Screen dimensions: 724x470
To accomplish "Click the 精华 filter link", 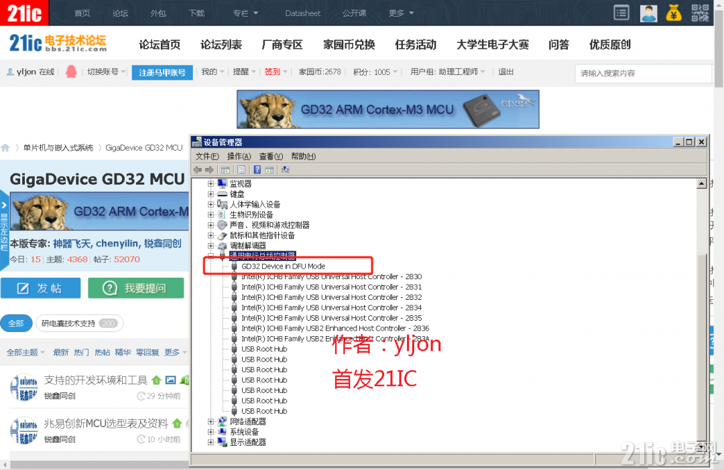I will coord(123,352).
